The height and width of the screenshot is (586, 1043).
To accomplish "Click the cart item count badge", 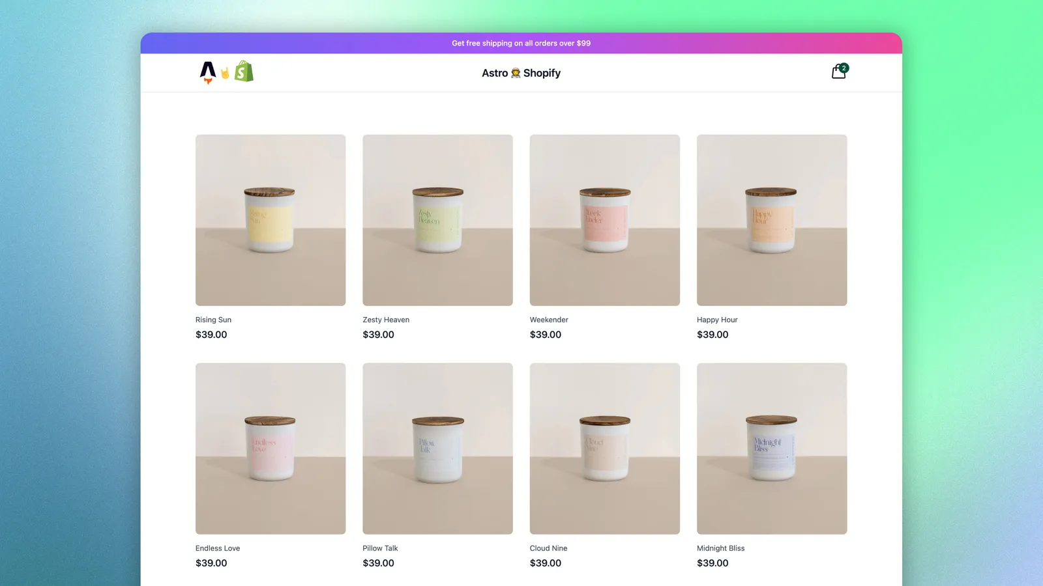I will click(x=844, y=68).
